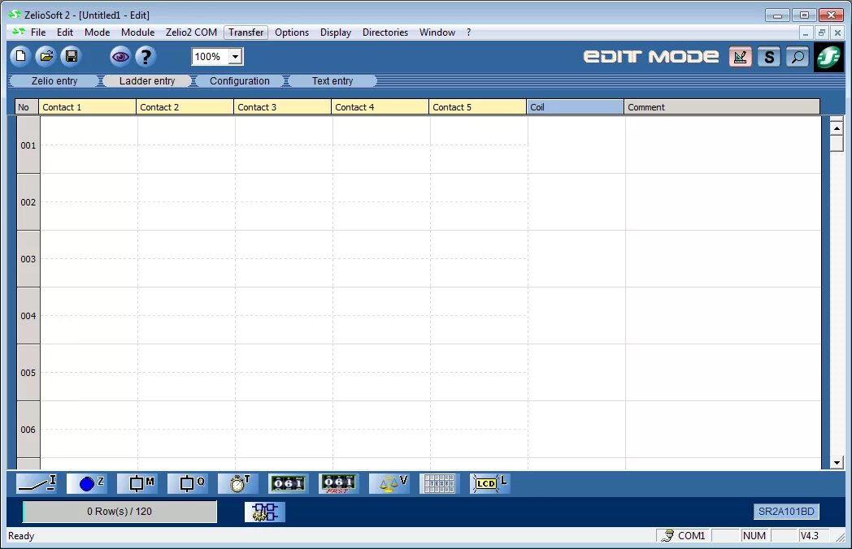Viewport: 852px width, 549px height.
Task: Select the text blocks TEXT icon
Action: coord(440,483)
